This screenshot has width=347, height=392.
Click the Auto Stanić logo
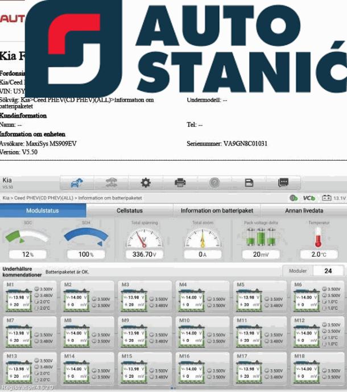point(186,48)
